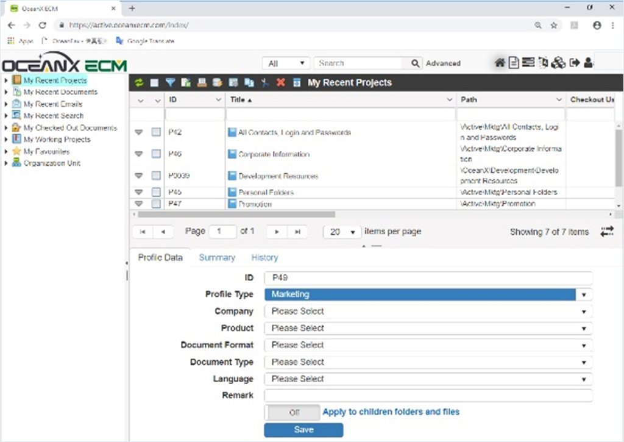Open the Apps bookmarks shortcut

pyautogui.click(x=20, y=41)
